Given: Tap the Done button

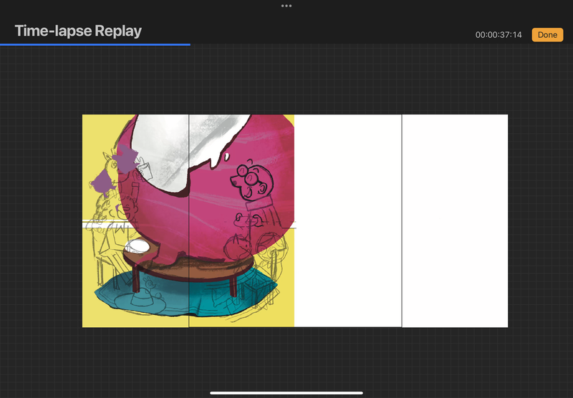Looking at the screenshot, I should pyautogui.click(x=547, y=34).
